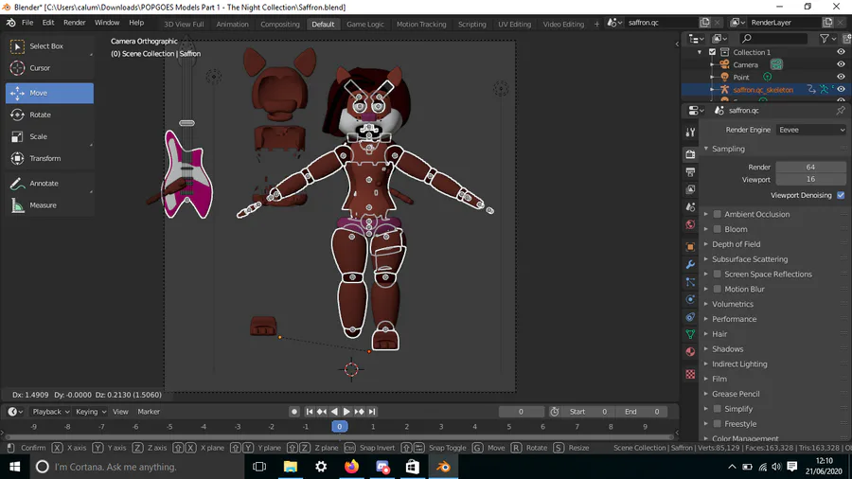Open the Output properties tab
This screenshot has width=852, height=479.
pyautogui.click(x=690, y=171)
